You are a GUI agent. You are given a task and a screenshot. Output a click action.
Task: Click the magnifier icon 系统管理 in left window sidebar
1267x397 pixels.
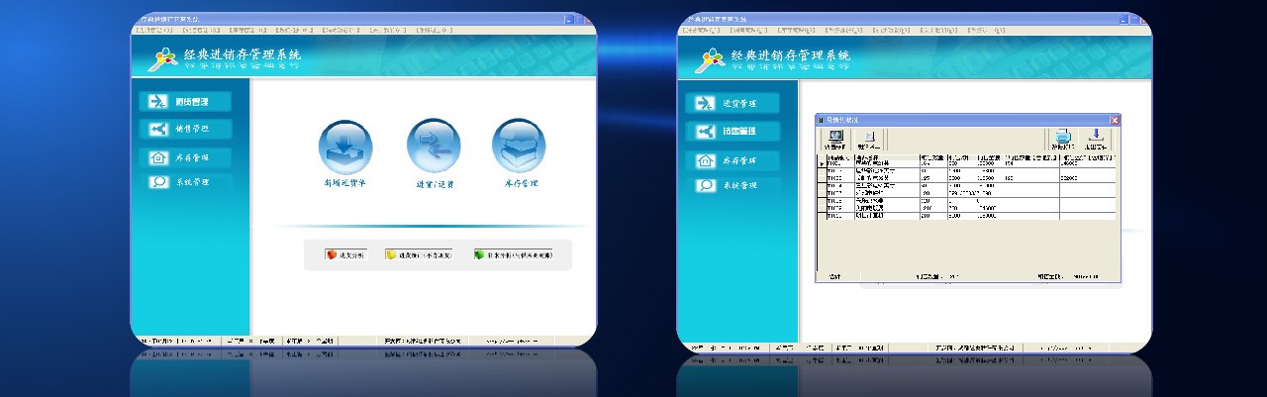158,183
